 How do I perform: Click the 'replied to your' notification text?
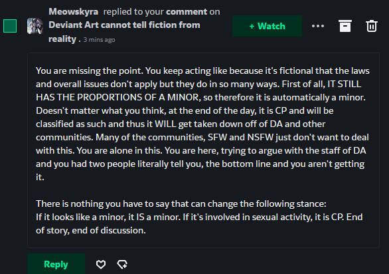(x=133, y=12)
